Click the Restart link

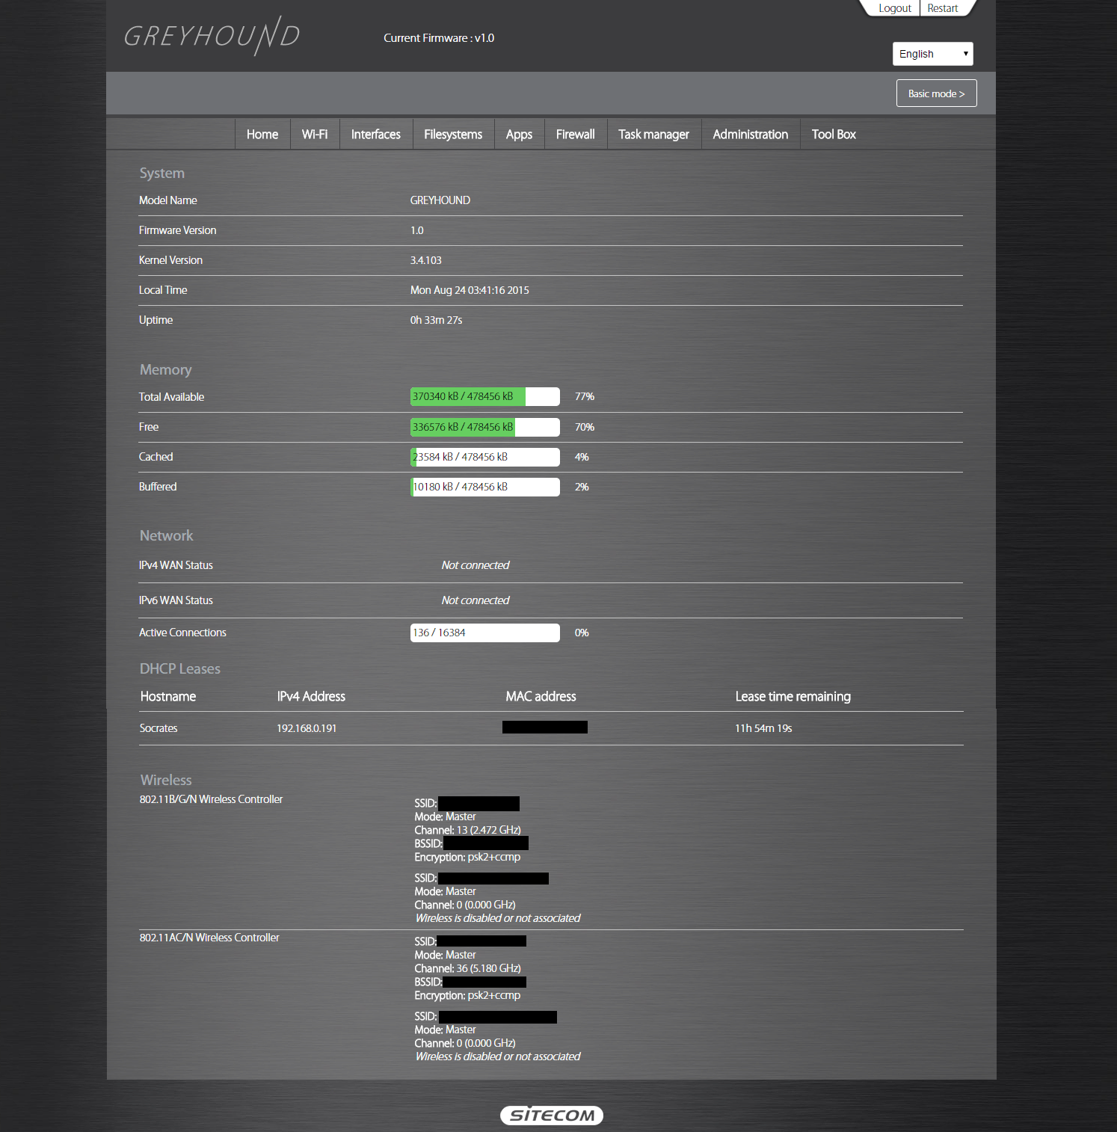[x=942, y=8]
